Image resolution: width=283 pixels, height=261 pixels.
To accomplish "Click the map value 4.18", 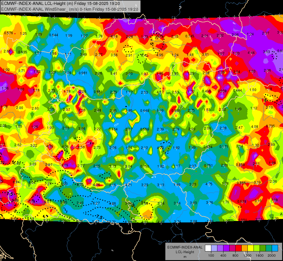I will coord(114,37).
